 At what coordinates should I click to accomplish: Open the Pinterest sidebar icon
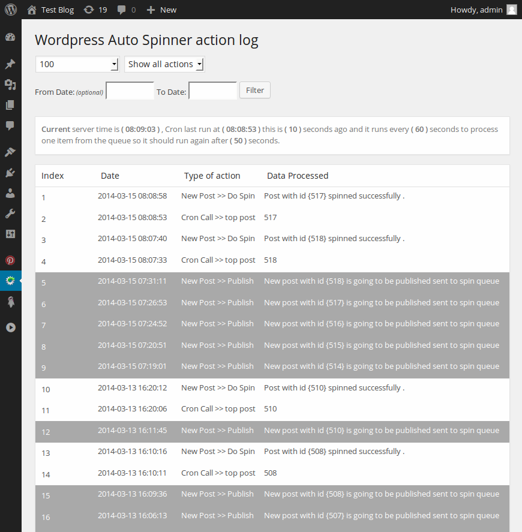10,260
